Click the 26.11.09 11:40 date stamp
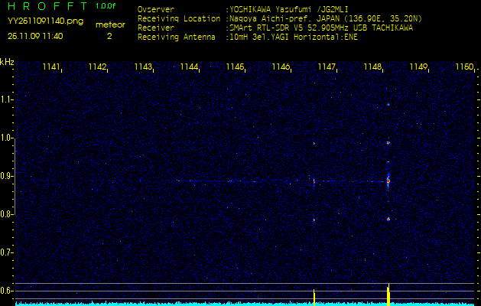The height and width of the screenshot is (306, 481). [x=35, y=35]
